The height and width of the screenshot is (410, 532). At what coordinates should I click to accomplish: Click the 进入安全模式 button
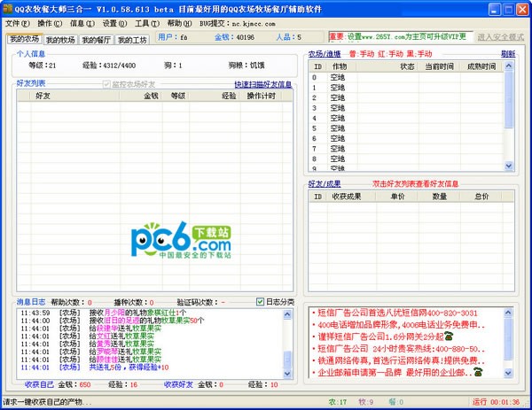click(x=500, y=37)
